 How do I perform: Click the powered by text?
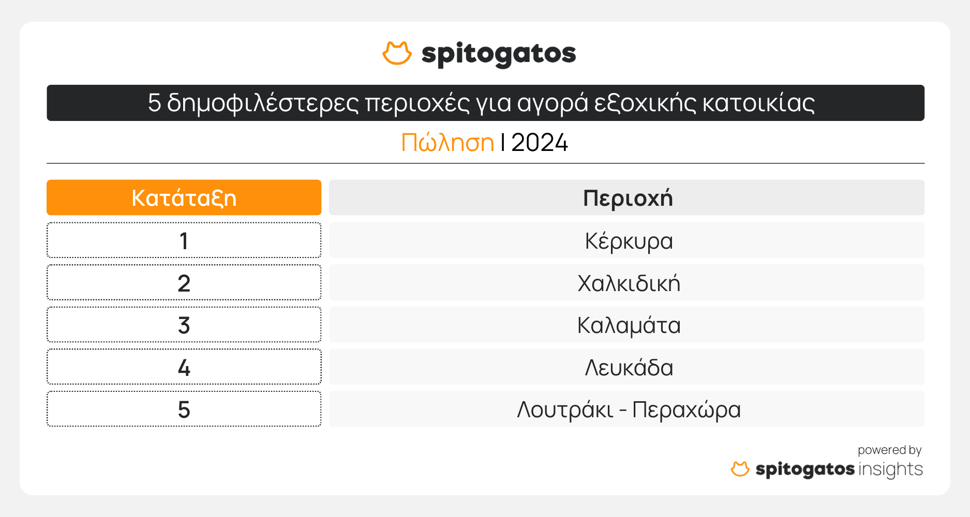coord(889,450)
